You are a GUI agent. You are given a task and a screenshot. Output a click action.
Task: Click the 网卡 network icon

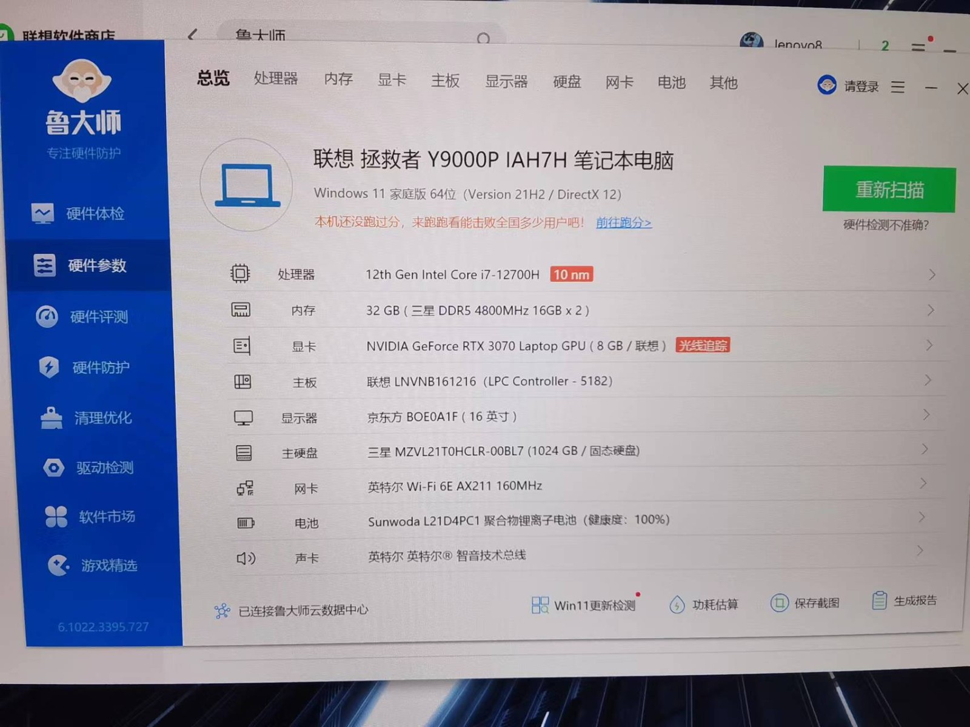[245, 488]
